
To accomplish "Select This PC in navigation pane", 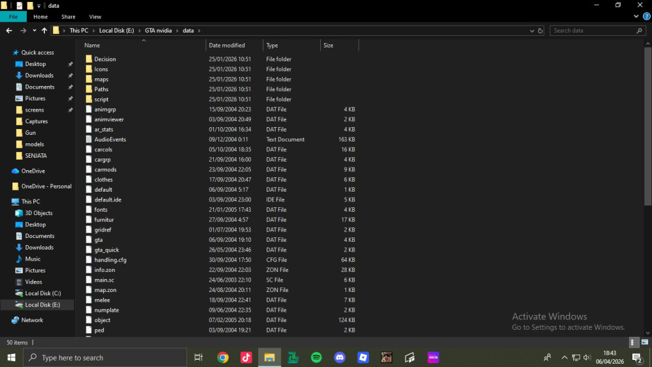I will coord(31,201).
